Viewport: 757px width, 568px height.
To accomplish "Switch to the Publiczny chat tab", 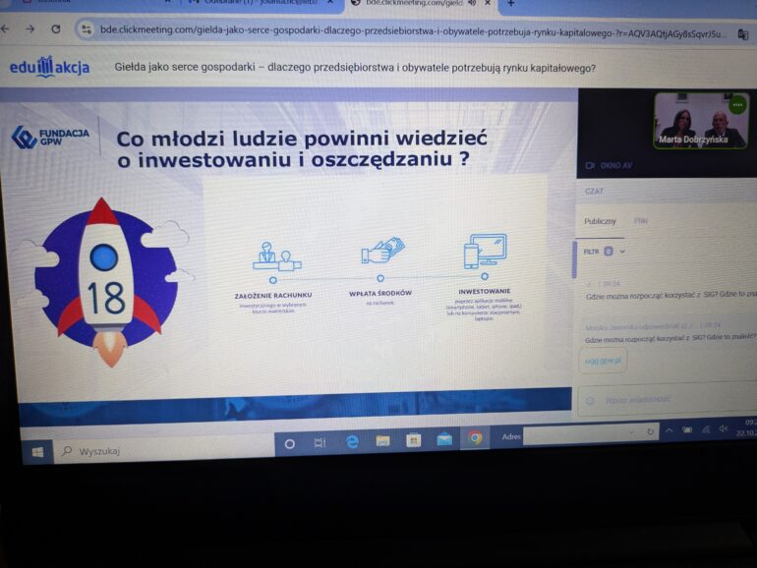I will click(600, 221).
